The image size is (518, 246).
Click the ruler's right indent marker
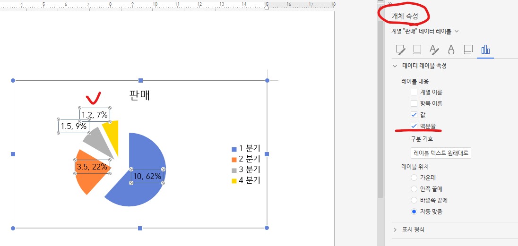(267, 7)
